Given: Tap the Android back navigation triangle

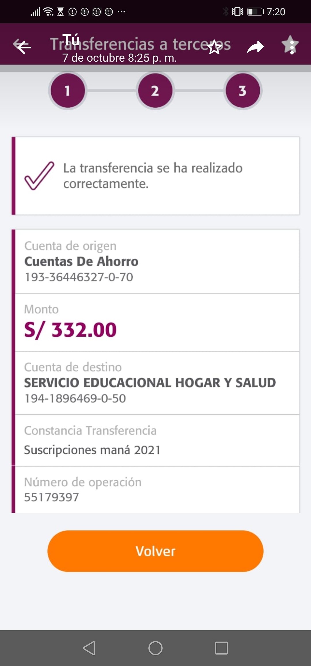Looking at the screenshot, I should [x=89, y=648].
